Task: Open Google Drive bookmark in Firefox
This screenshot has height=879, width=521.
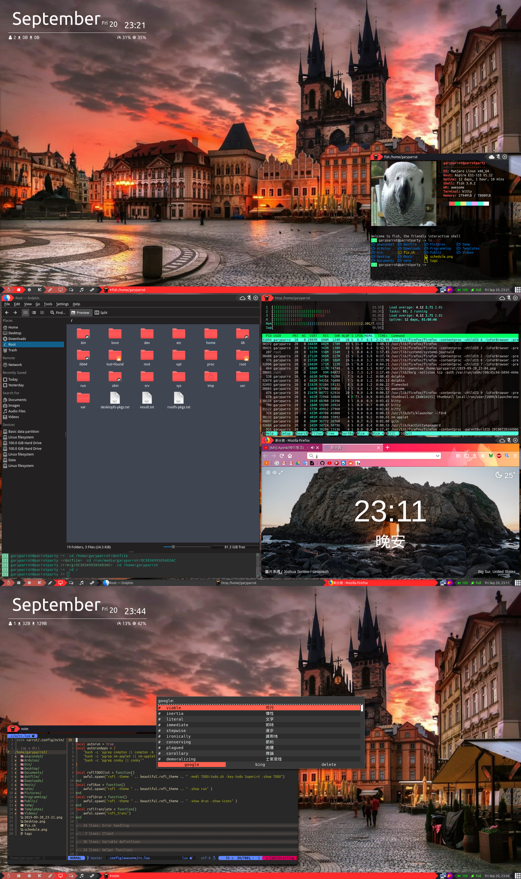Action: click(x=298, y=463)
